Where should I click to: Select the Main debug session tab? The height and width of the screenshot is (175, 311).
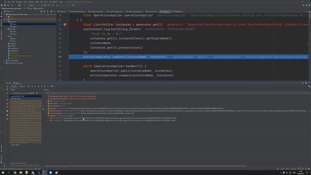coord(17,83)
